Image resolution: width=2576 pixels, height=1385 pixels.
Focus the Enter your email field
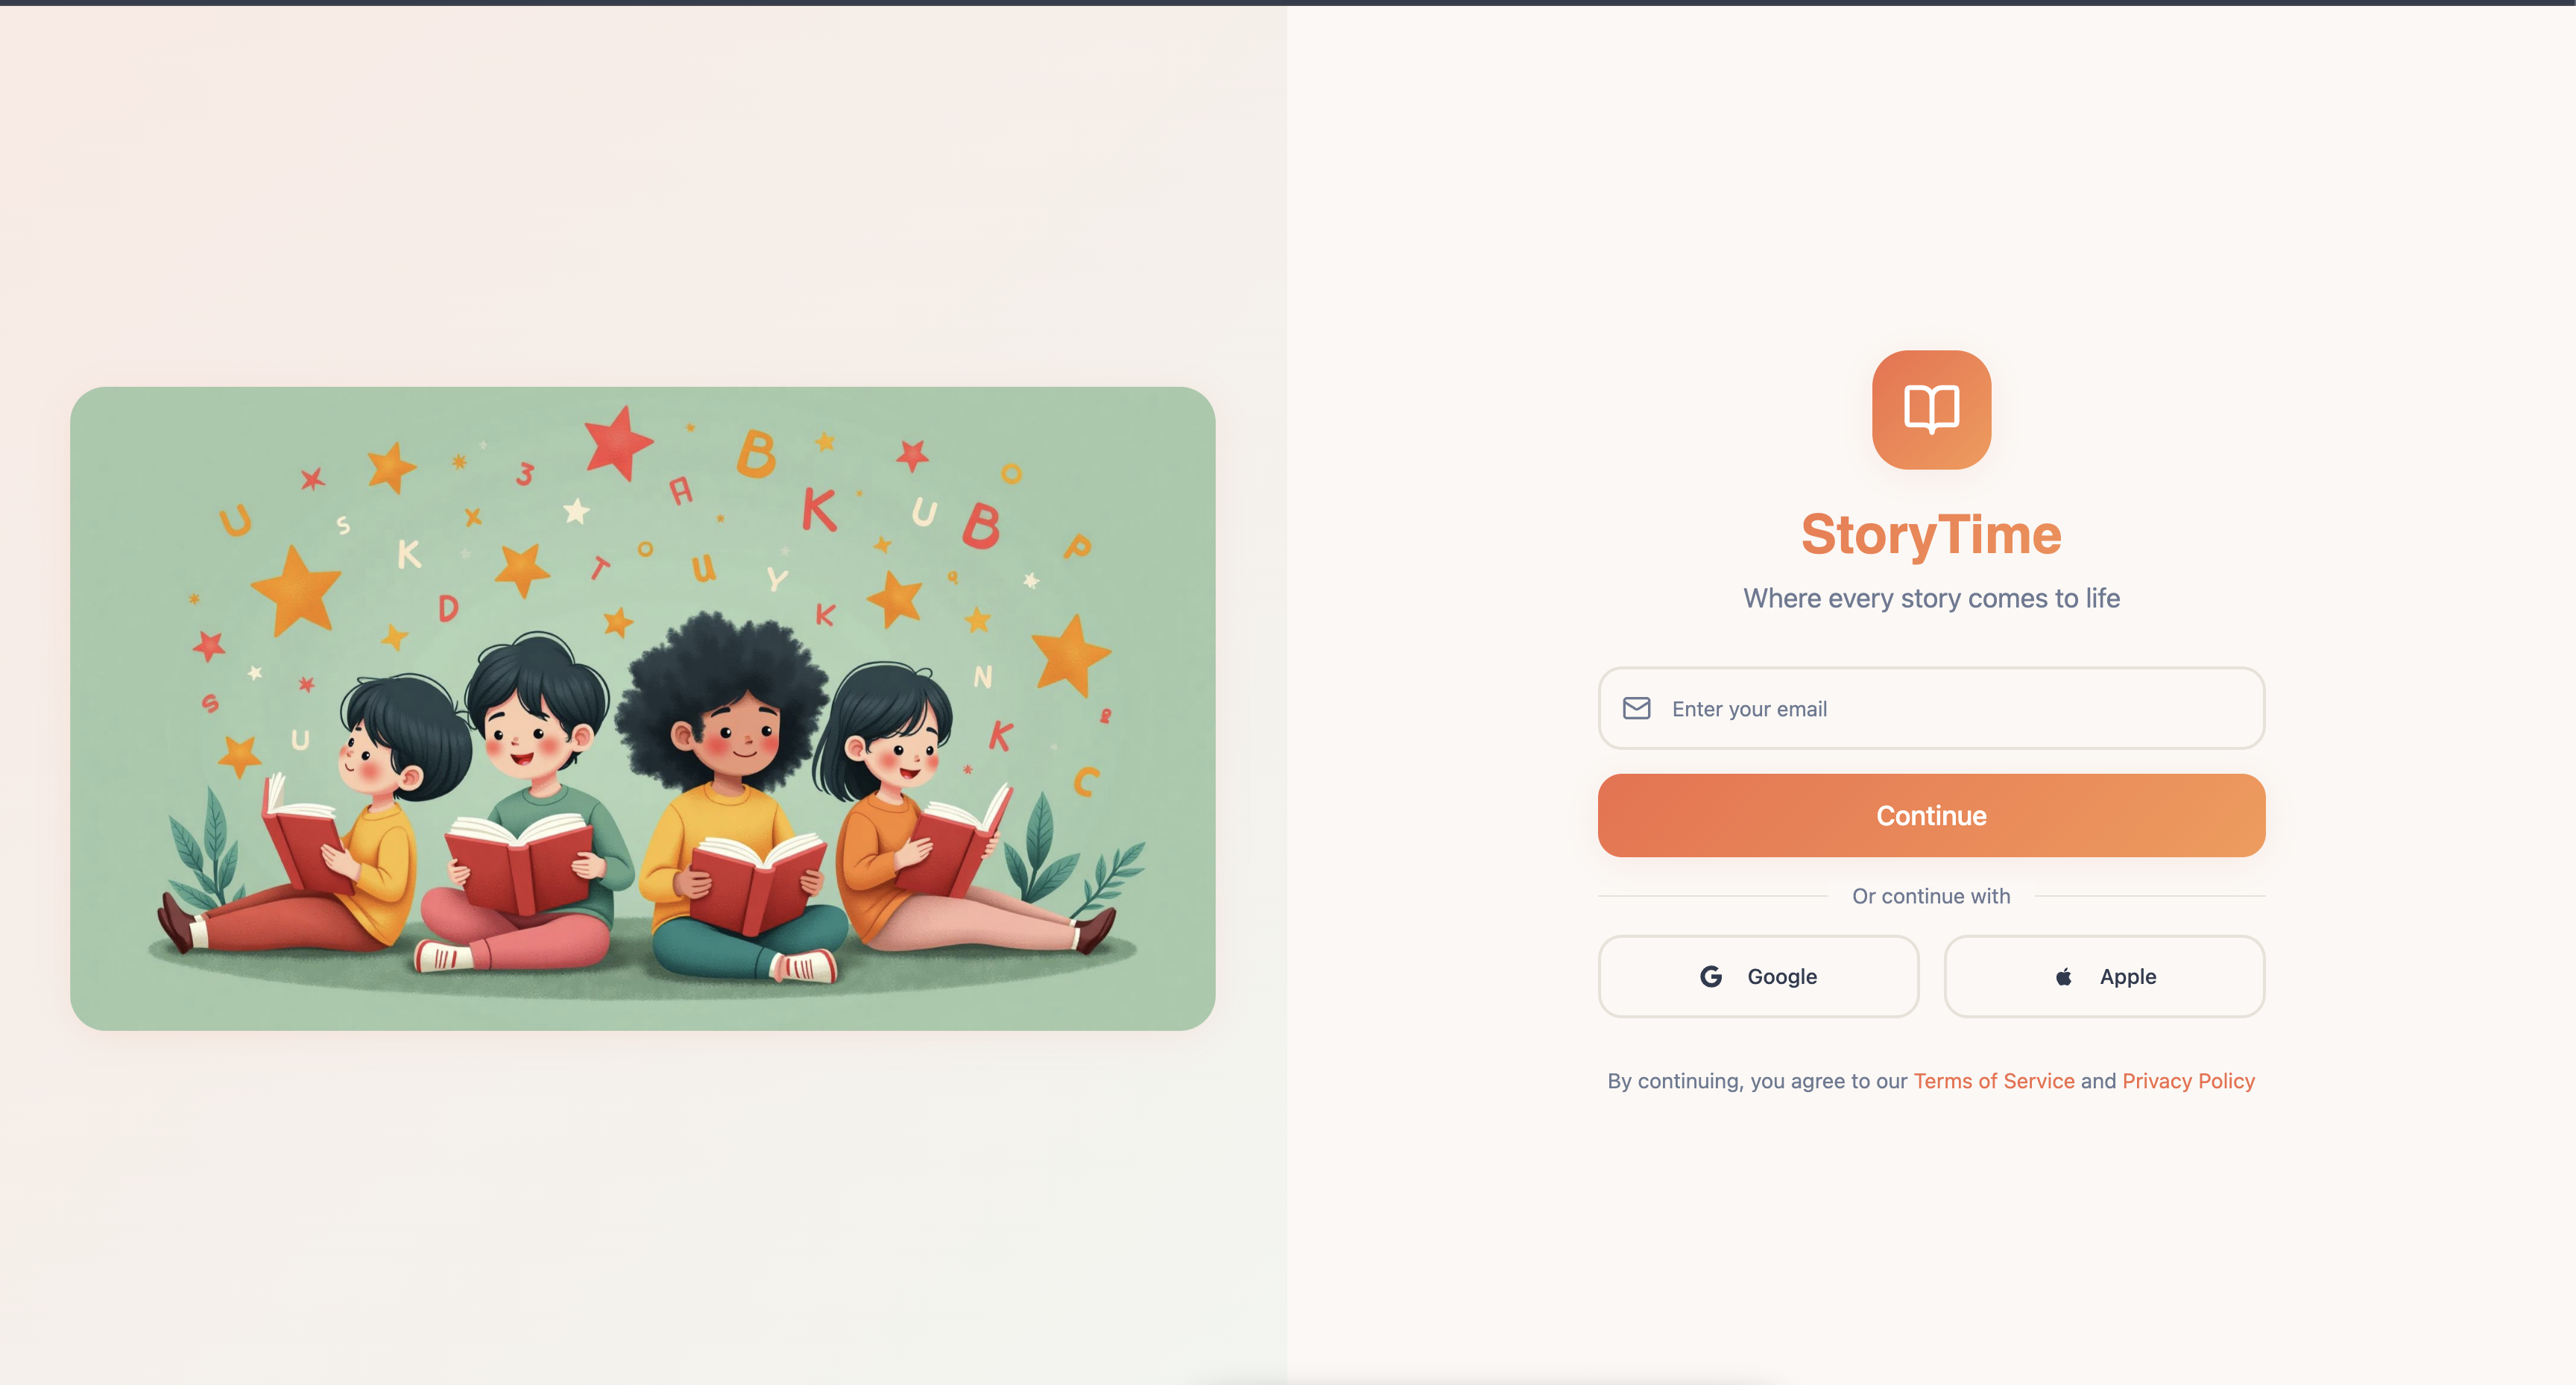click(x=1931, y=708)
